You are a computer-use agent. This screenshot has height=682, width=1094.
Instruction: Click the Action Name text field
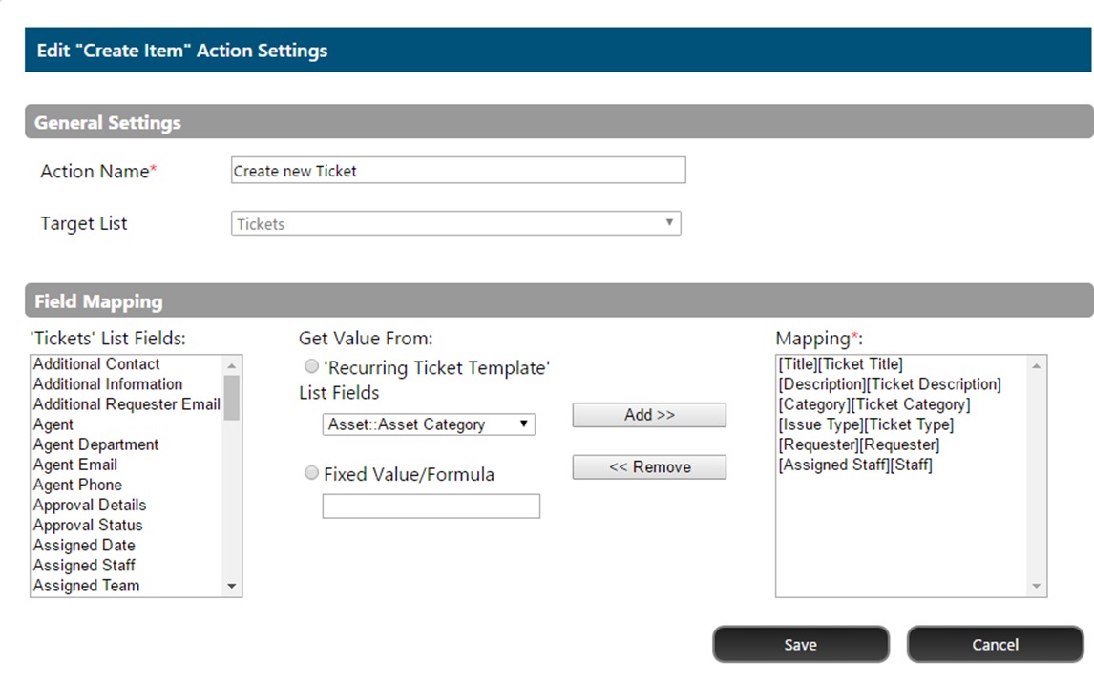[458, 170]
